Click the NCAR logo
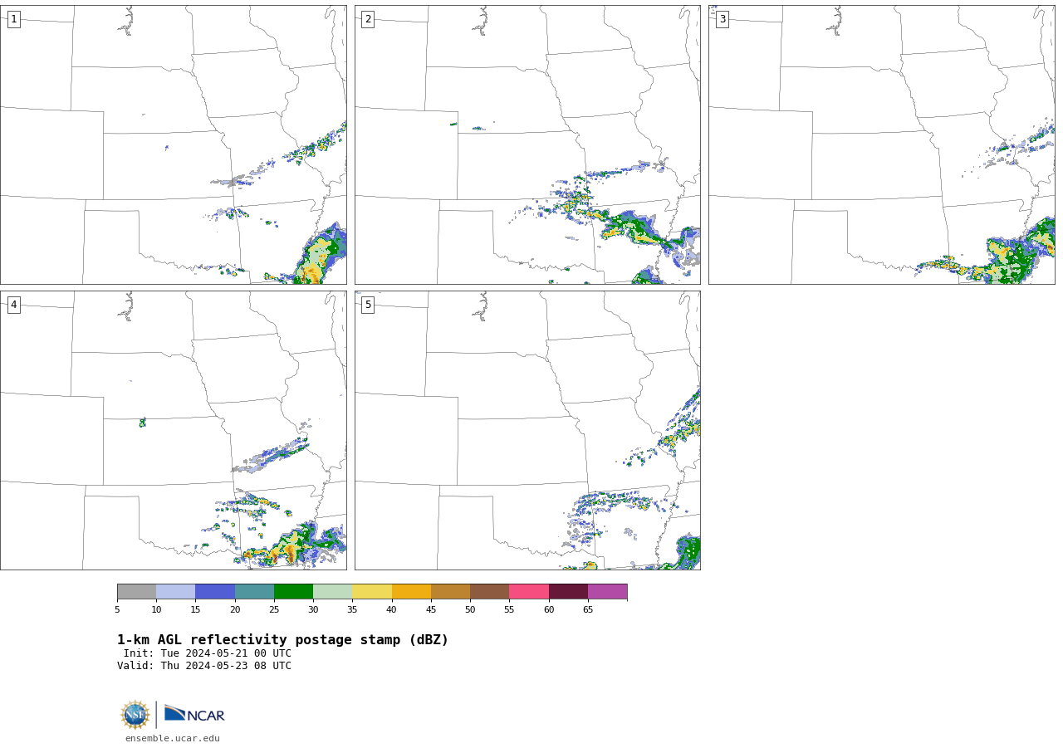The height and width of the screenshot is (748, 1063). tap(194, 714)
